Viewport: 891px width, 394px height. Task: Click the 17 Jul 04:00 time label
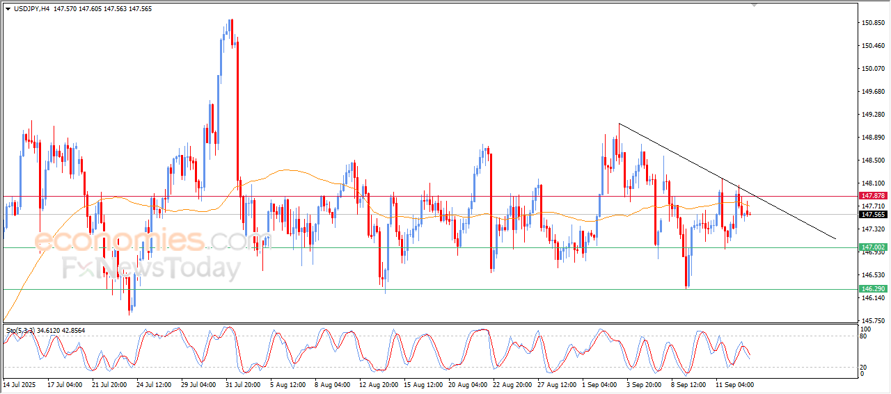coord(65,384)
